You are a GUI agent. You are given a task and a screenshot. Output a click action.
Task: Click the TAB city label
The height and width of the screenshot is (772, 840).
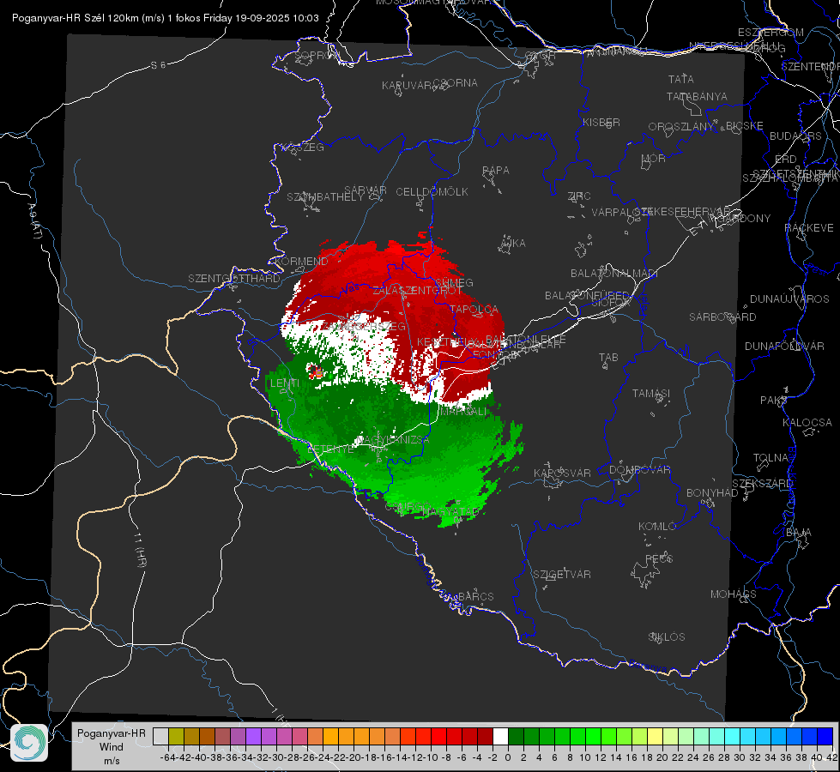tap(608, 358)
